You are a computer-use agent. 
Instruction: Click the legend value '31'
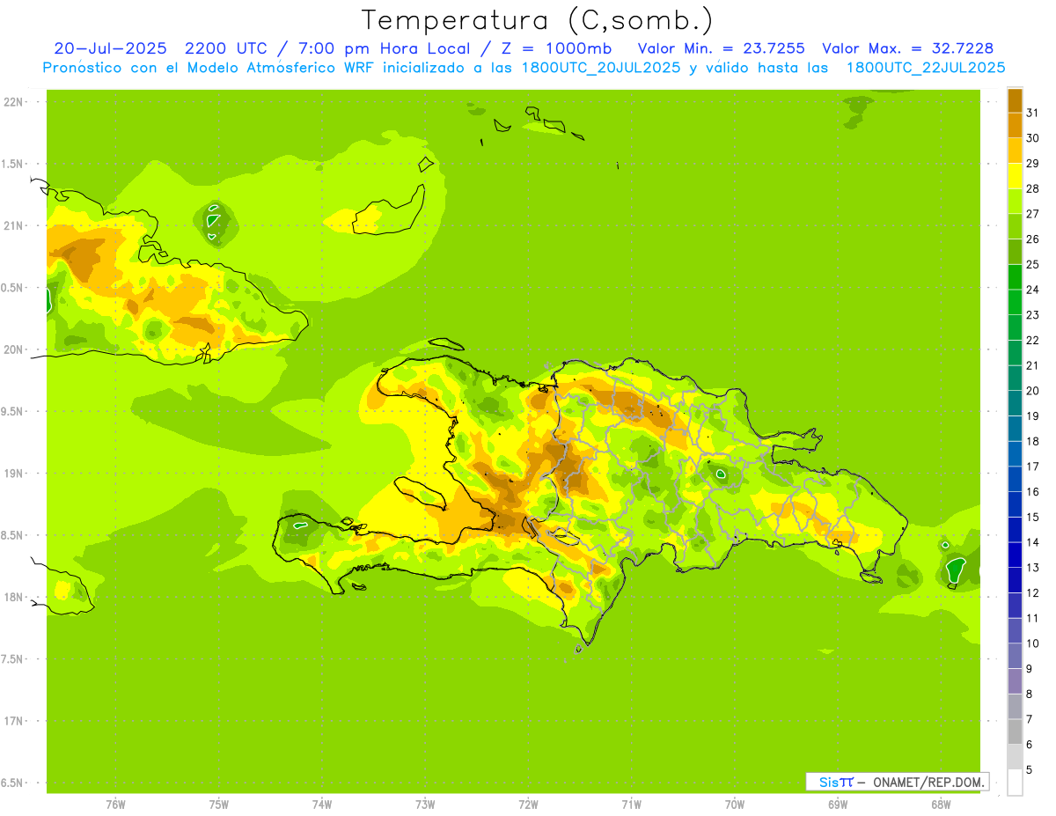click(x=1032, y=112)
